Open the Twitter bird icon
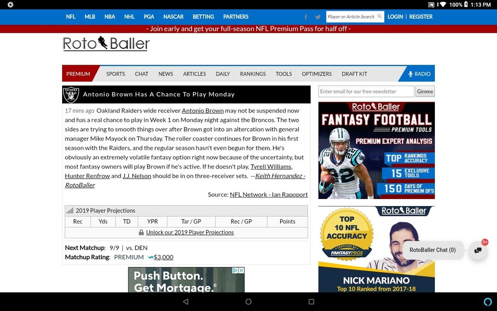 (x=318, y=17)
